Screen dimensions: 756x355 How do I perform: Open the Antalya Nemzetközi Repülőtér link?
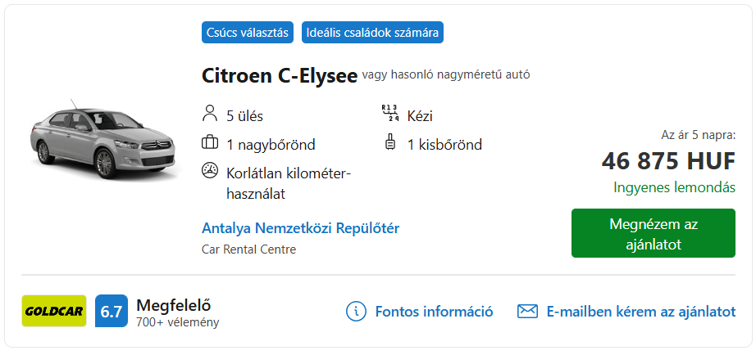300,228
